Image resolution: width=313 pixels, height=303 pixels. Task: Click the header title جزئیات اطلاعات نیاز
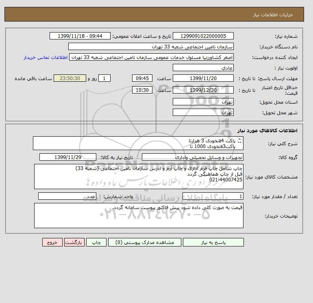coord(273,15)
